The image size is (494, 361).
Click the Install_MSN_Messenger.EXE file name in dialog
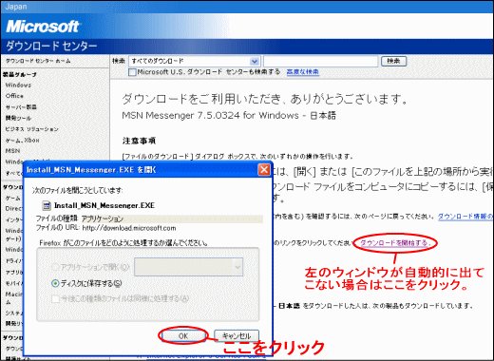104,205
